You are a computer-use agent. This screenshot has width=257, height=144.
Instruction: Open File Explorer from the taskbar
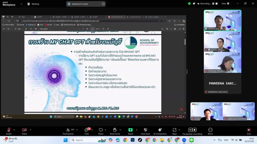pyautogui.click(x=162, y=140)
